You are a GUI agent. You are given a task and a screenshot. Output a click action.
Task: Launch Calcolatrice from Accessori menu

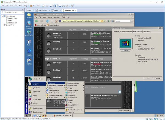coord(75,95)
